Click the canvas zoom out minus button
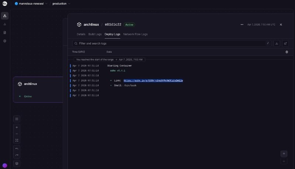 (x=17, y=134)
